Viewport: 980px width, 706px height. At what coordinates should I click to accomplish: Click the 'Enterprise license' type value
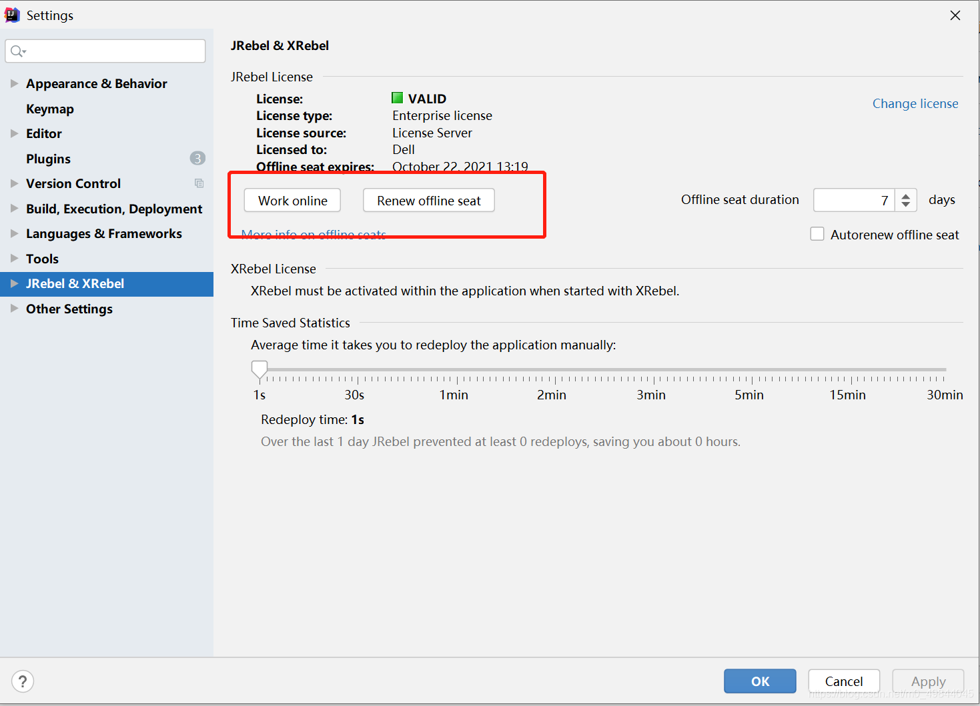click(442, 115)
